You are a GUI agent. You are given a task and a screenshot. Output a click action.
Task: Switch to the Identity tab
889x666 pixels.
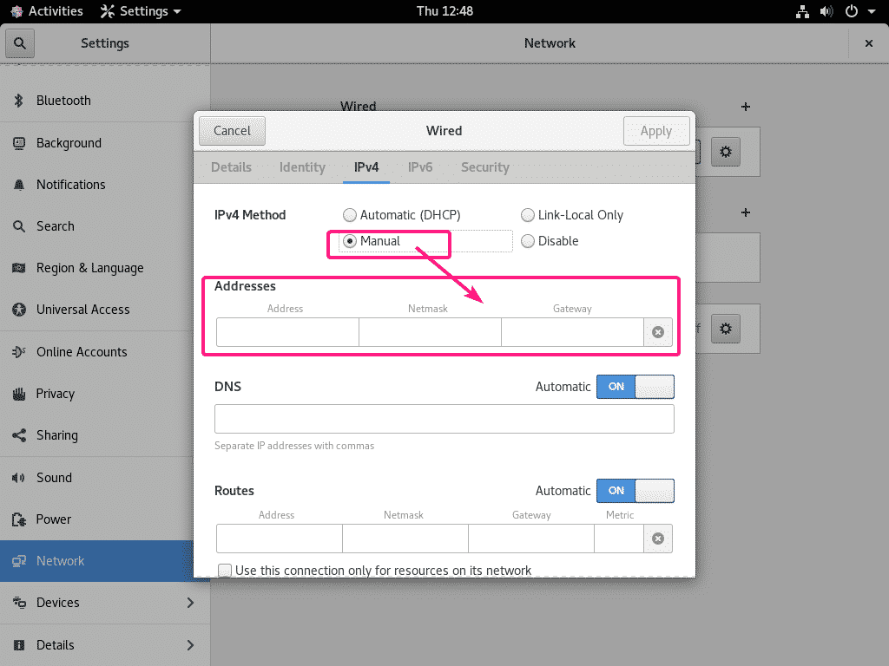pos(302,167)
